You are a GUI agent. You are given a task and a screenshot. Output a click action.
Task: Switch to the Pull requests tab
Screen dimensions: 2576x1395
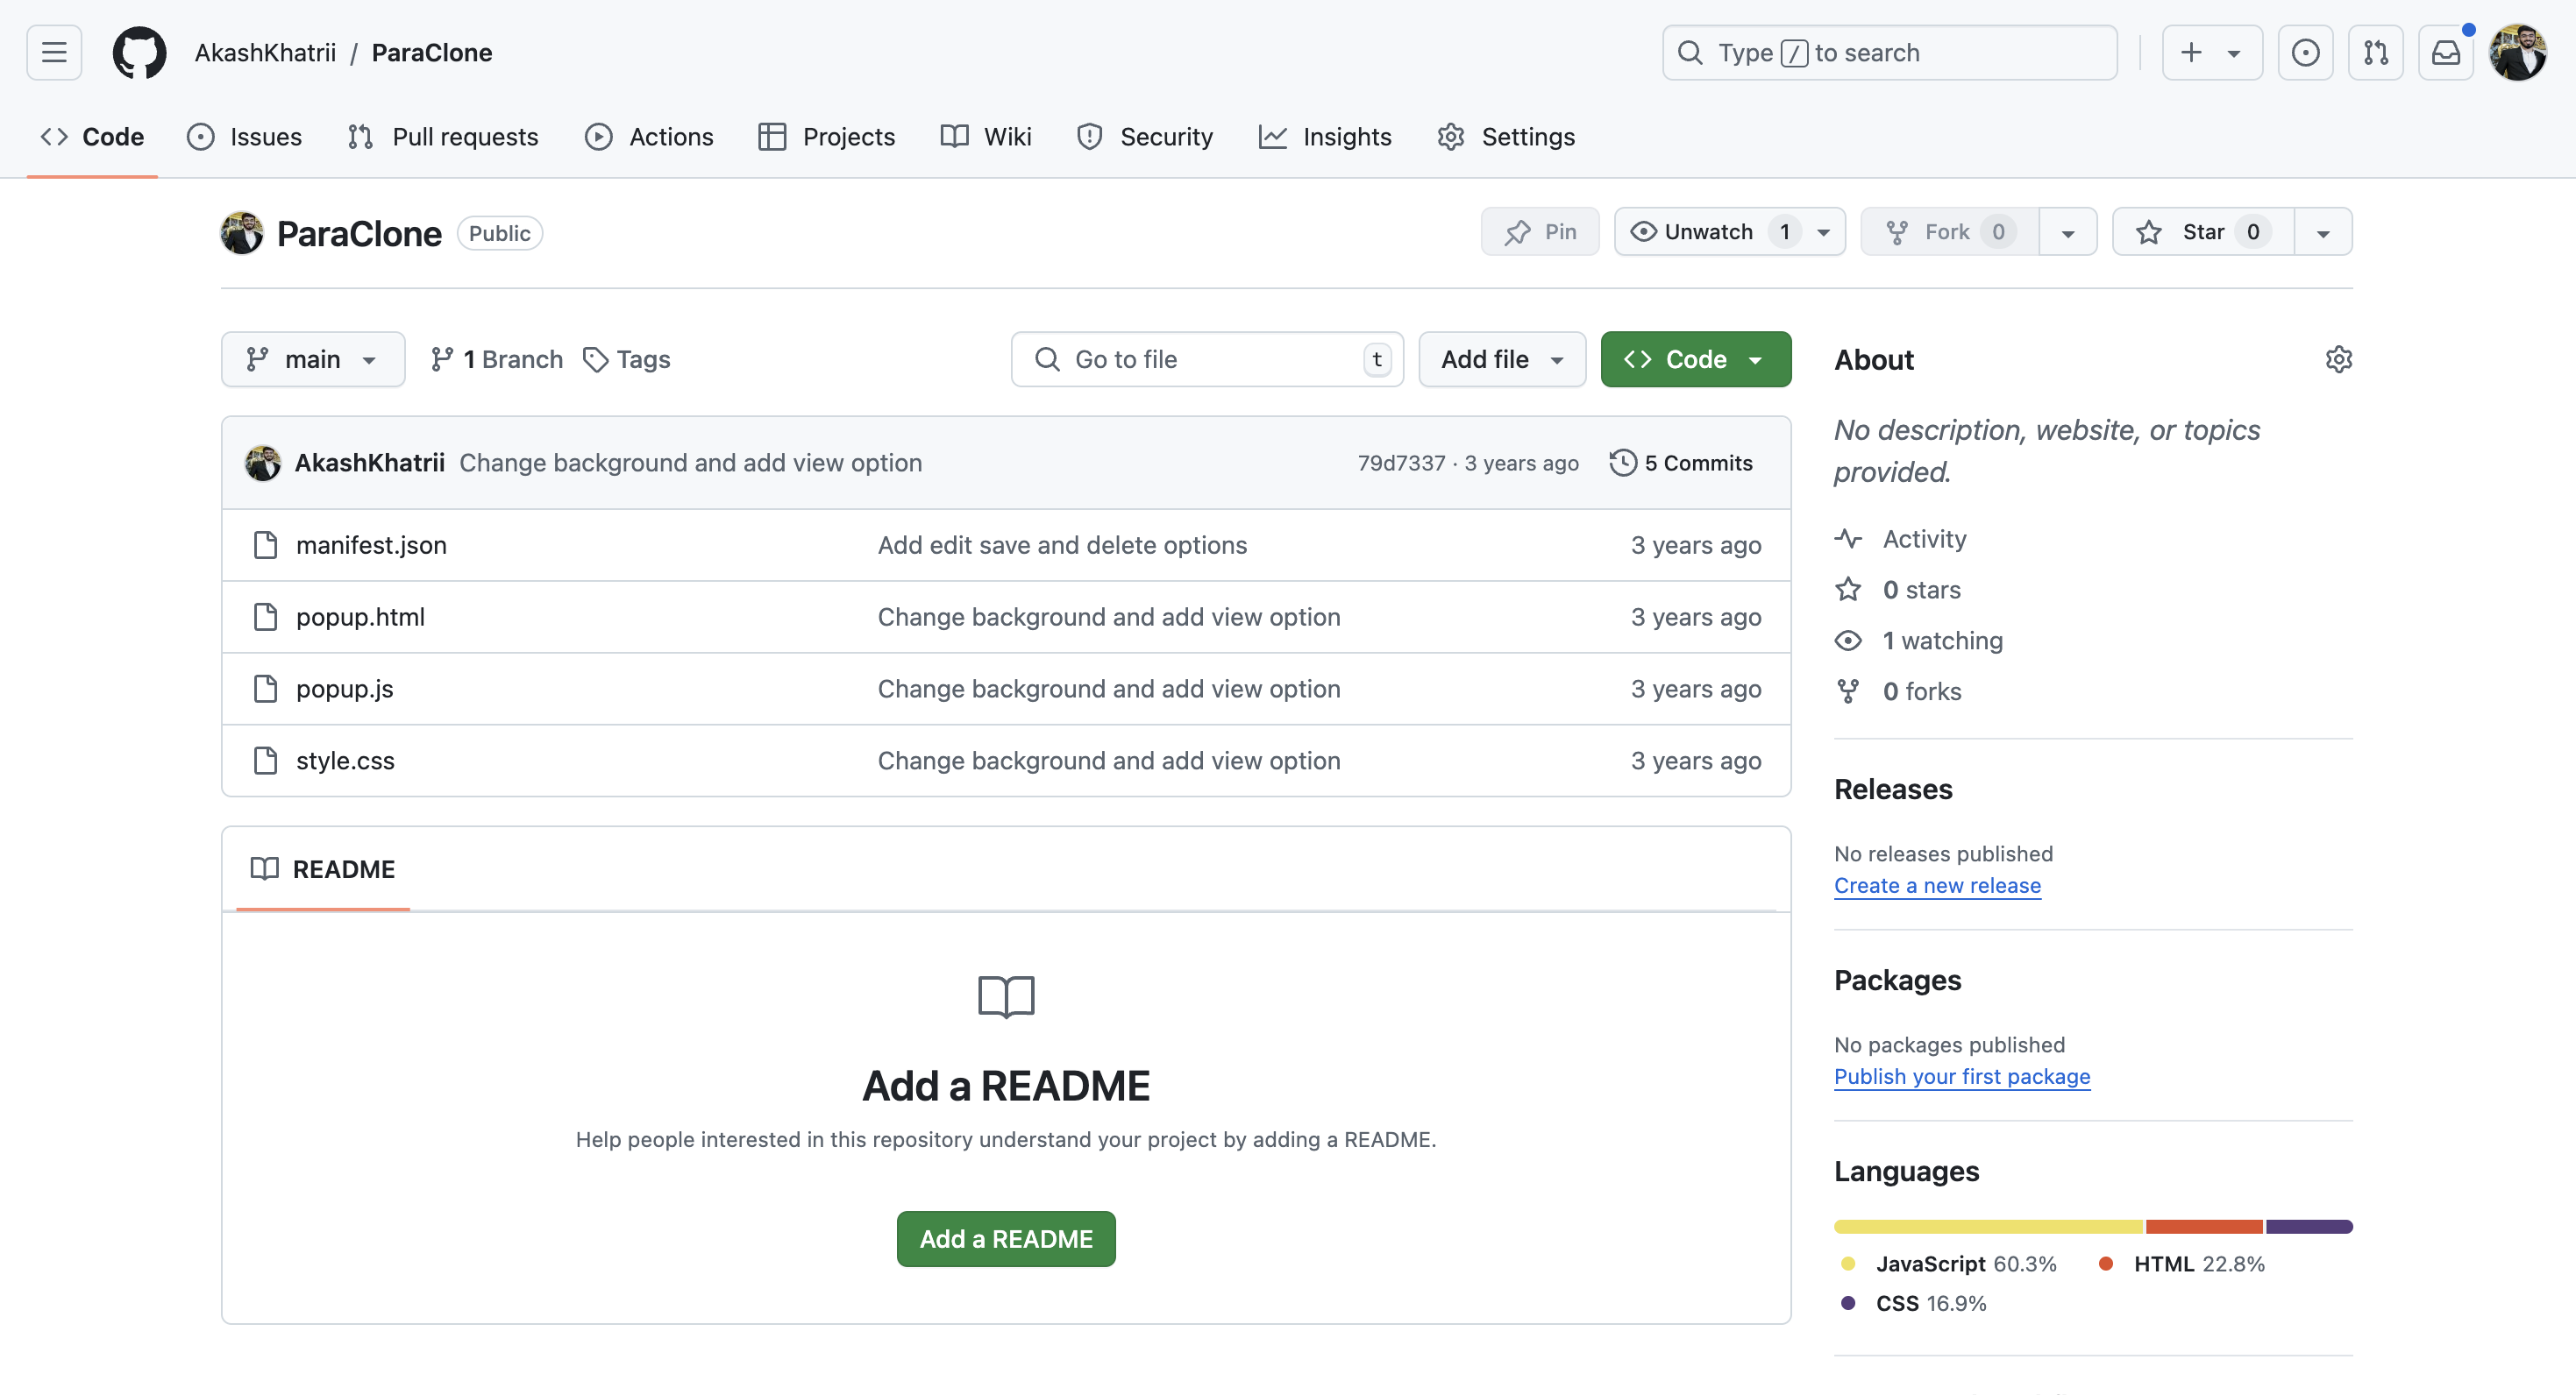pos(443,137)
